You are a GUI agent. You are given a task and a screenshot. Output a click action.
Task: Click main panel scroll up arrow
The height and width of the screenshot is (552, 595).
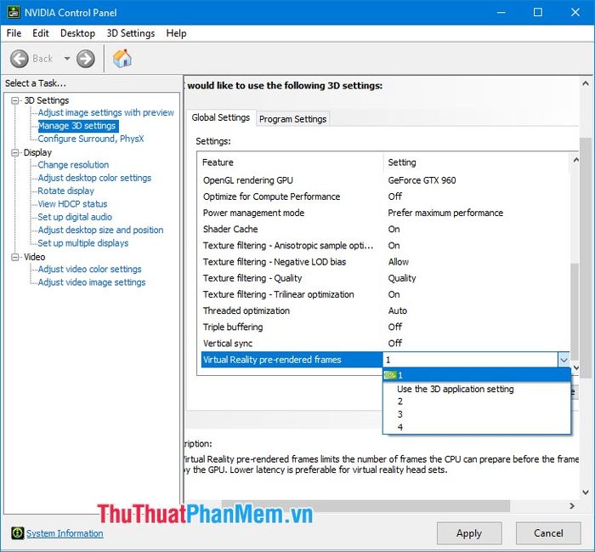coord(586,83)
